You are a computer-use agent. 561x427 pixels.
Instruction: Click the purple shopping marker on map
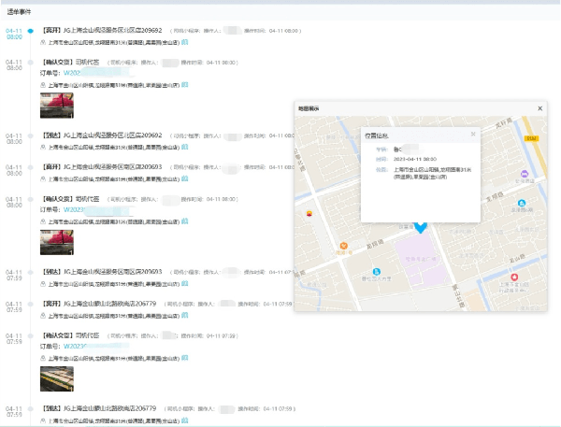[525, 174]
